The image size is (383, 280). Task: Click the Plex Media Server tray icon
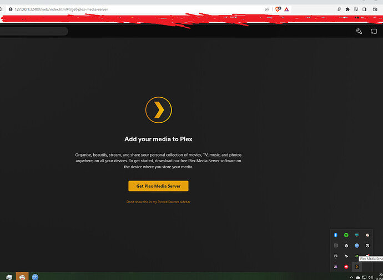[x=357, y=267]
